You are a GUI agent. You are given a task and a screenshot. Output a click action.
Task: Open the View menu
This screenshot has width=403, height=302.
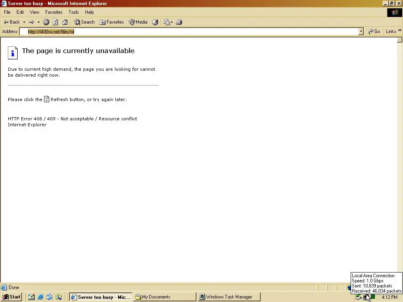click(35, 12)
